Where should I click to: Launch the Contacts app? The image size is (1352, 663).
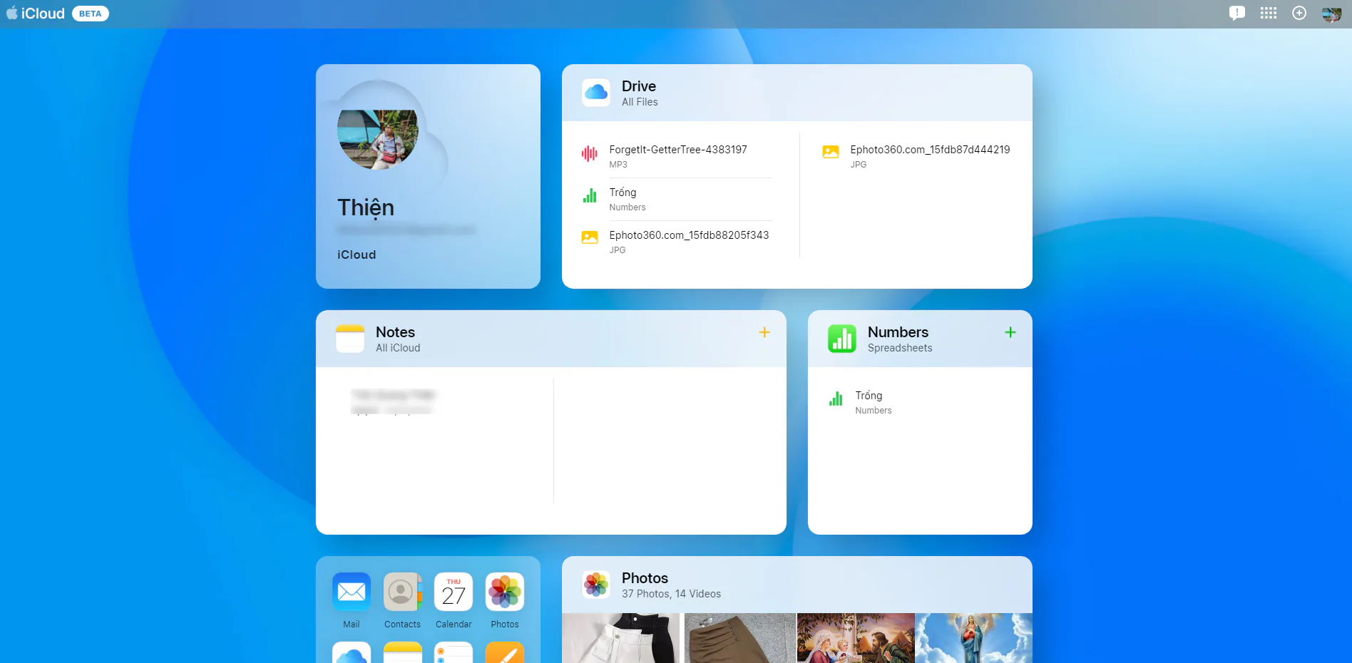pyautogui.click(x=402, y=600)
